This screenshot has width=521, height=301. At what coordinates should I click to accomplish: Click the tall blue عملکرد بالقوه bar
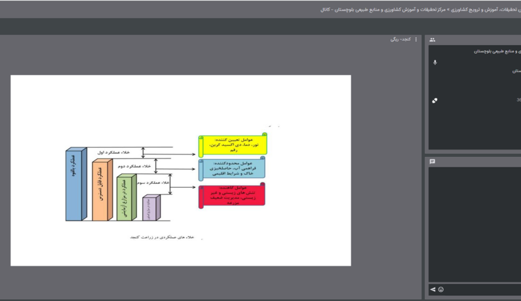point(76,184)
